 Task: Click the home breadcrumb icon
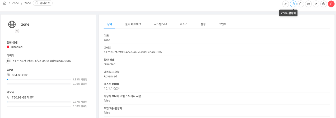(x=5, y=3)
